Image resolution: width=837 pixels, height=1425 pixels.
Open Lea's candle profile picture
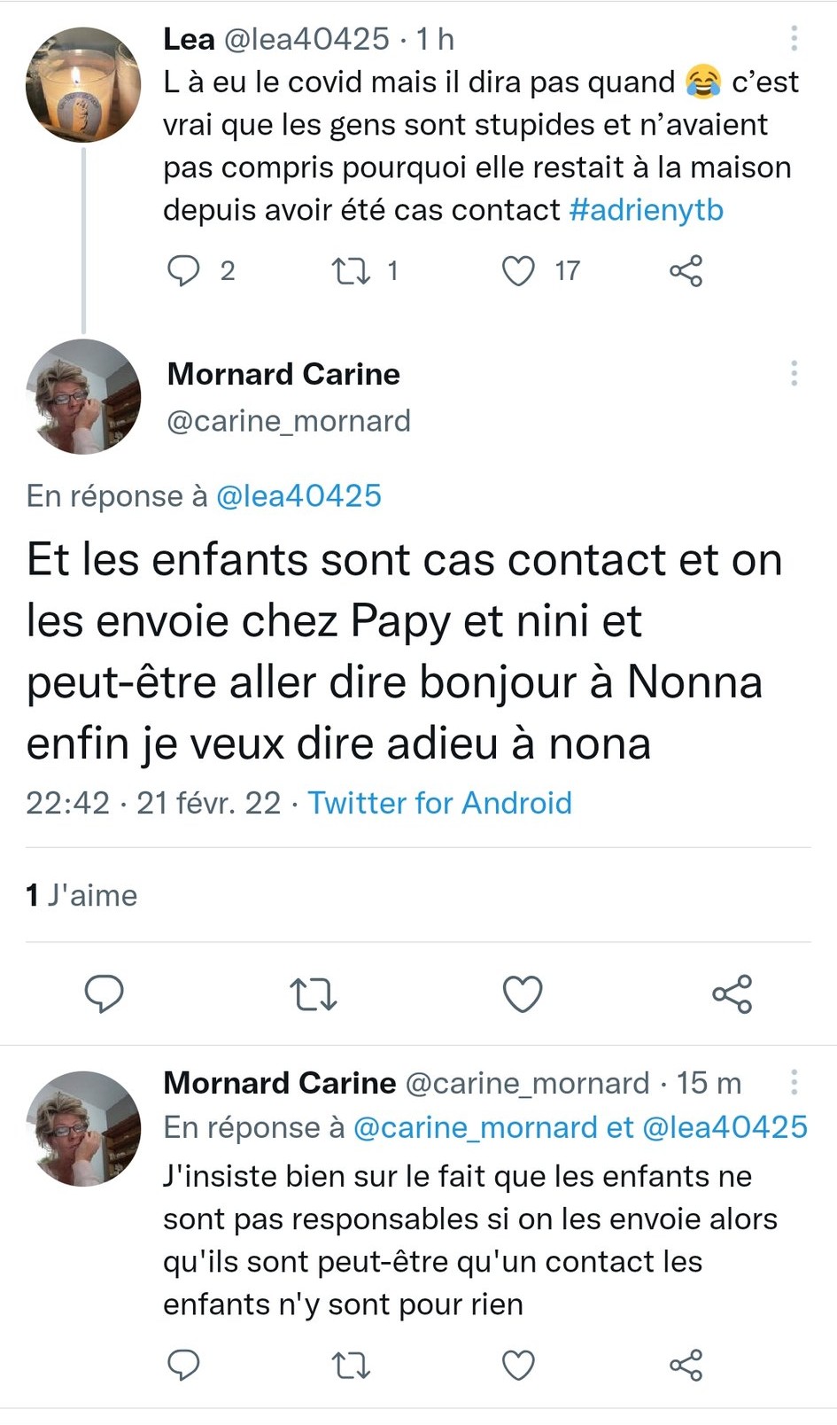[83, 85]
